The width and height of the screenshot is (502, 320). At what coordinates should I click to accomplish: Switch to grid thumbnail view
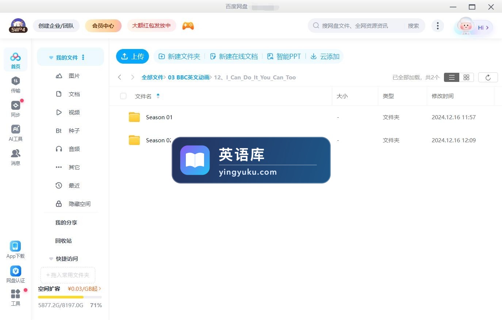point(466,77)
